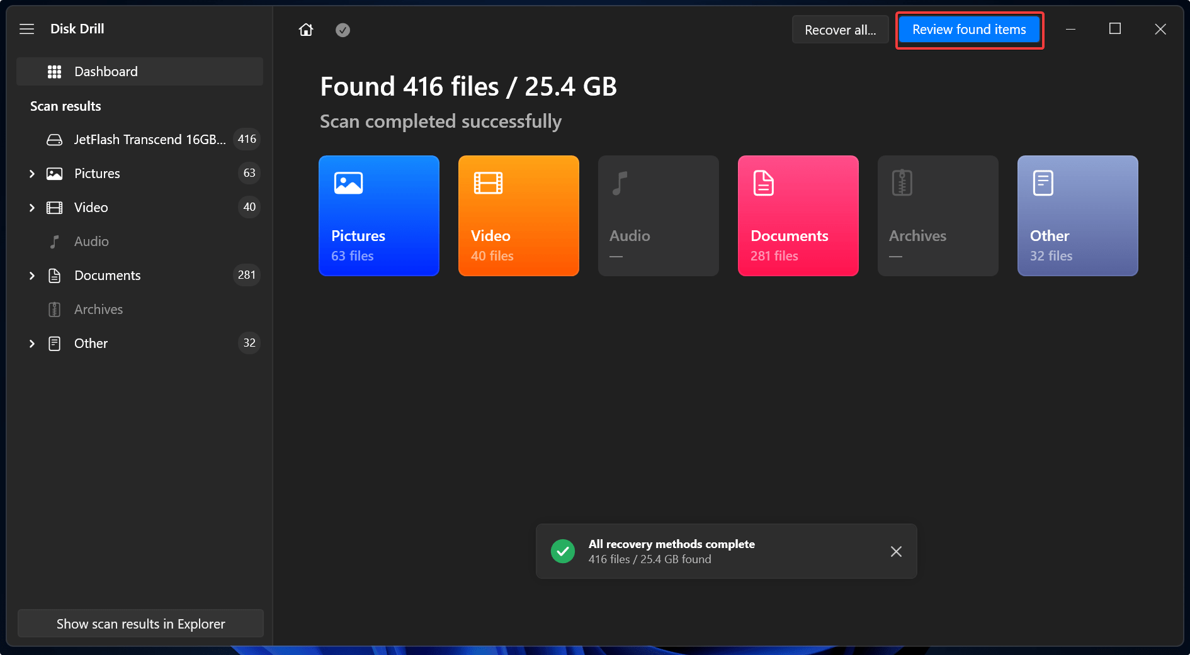Click Review found items button

[x=969, y=30]
